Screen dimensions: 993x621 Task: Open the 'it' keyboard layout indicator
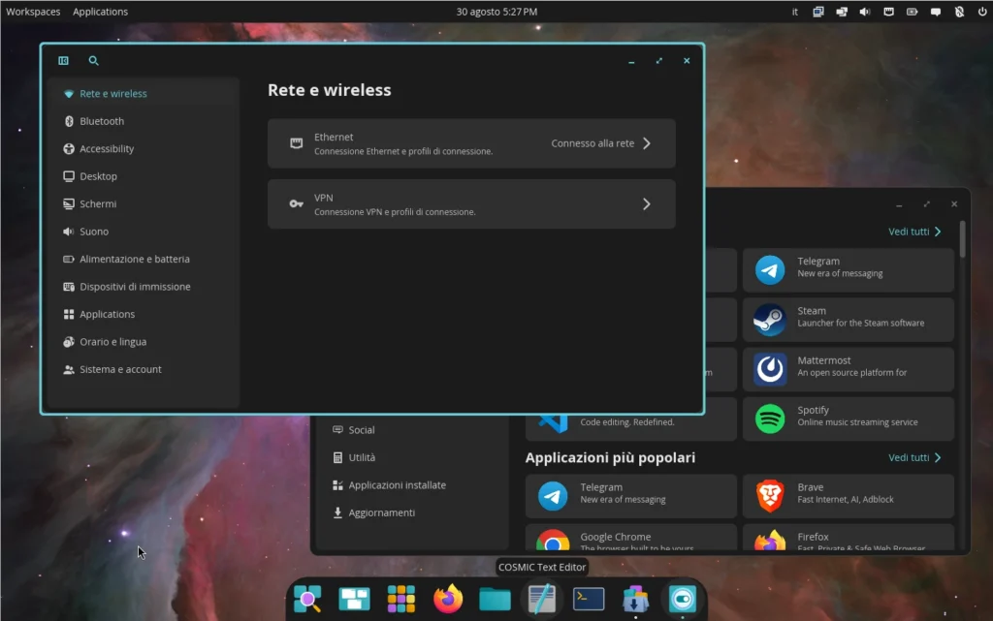click(x=795, y=12)
